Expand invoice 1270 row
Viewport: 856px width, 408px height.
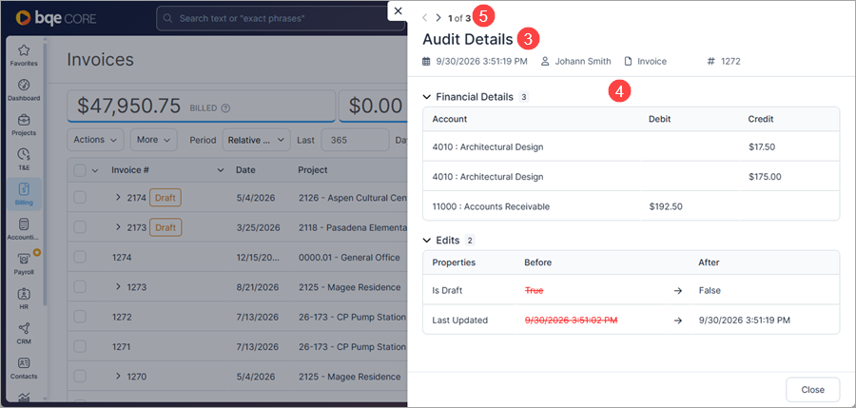pyautogui.click(x=118, y=376)
